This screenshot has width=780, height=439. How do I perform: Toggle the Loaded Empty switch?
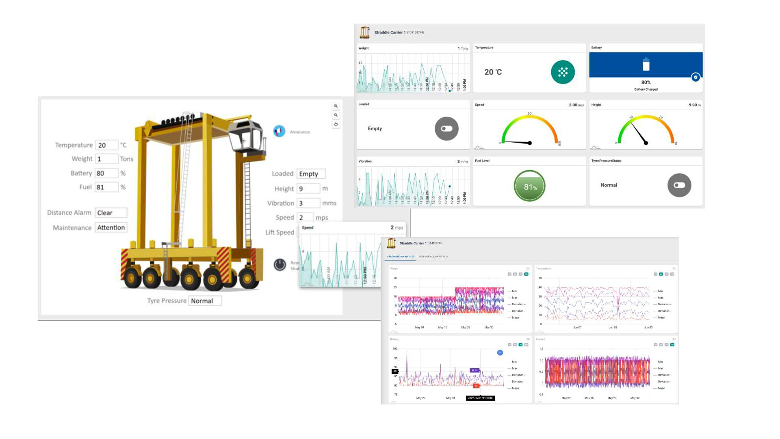(446, 128)
